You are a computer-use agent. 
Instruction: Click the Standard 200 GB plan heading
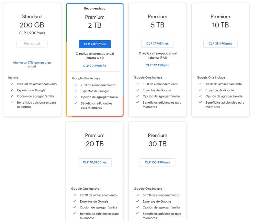click(32, 21)
